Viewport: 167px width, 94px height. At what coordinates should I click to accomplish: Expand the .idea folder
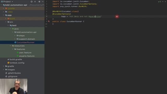(3, 12)
